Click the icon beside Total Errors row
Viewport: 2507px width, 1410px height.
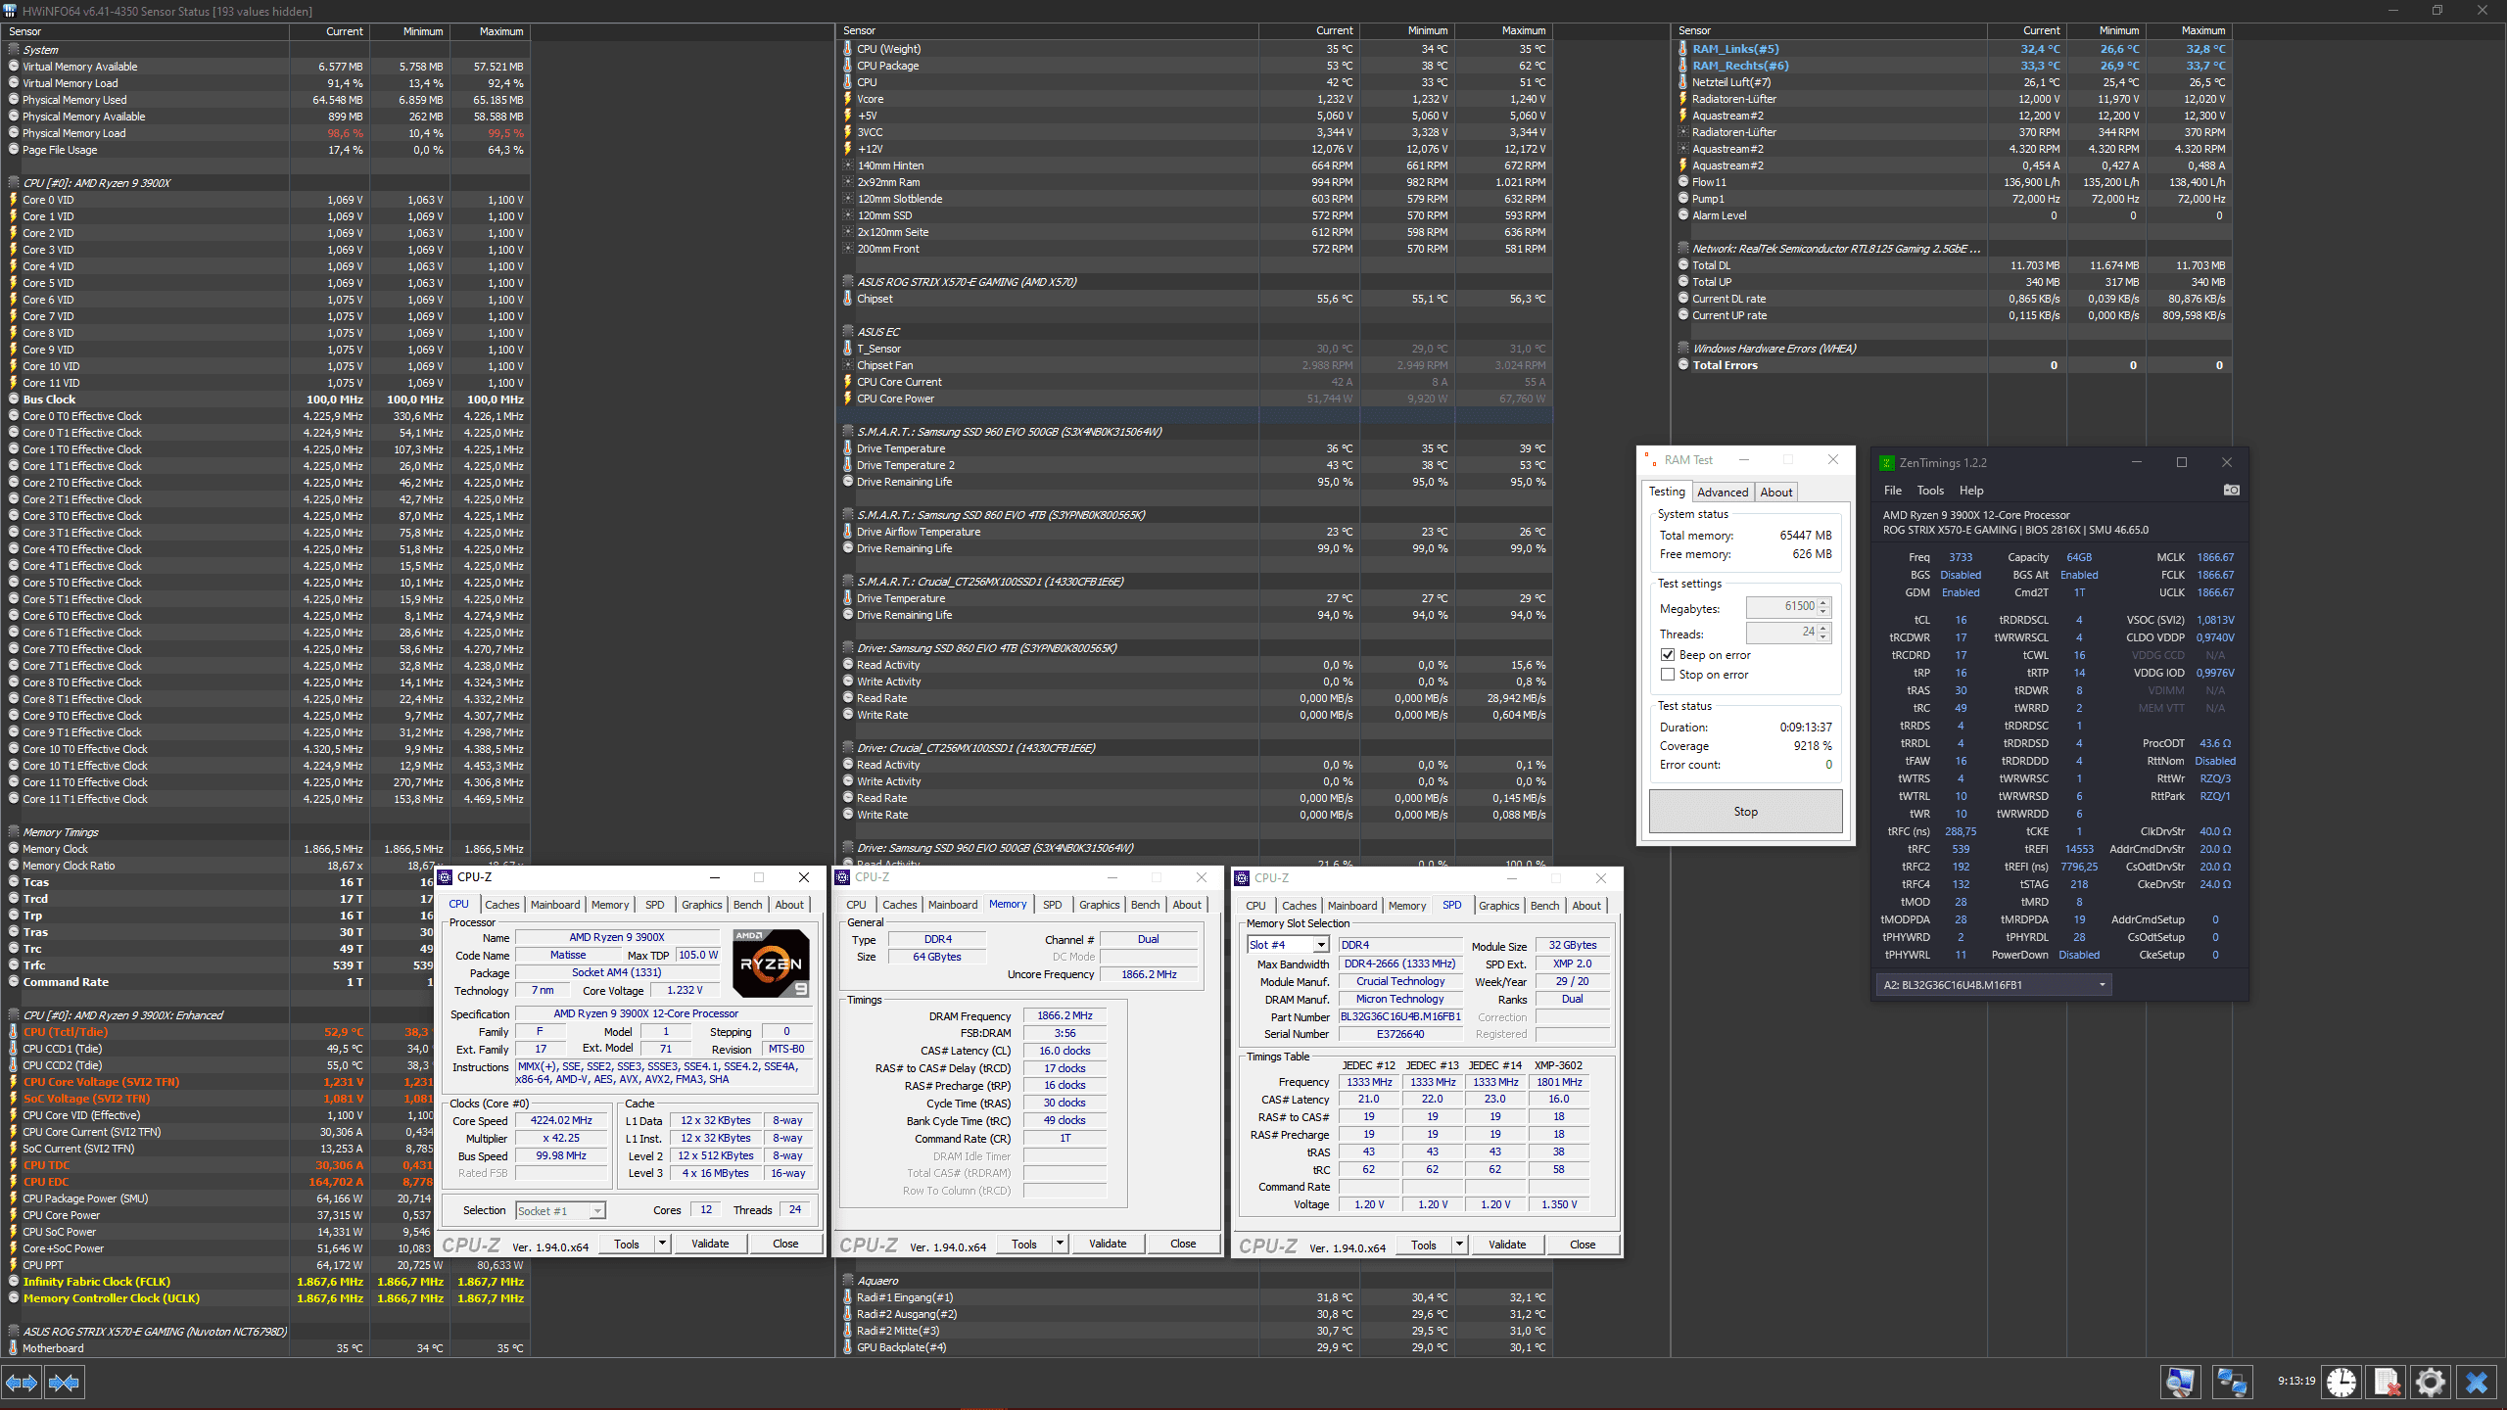coord(1683,365)
